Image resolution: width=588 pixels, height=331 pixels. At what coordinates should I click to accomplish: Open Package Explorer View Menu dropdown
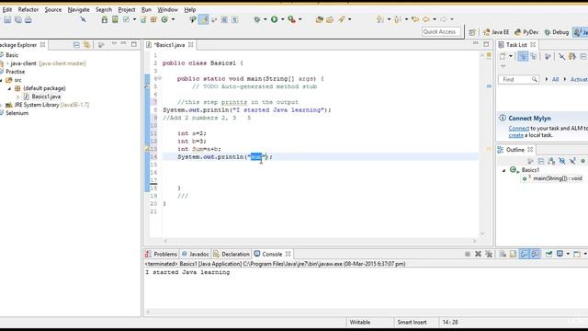click(x=114, y=44)
